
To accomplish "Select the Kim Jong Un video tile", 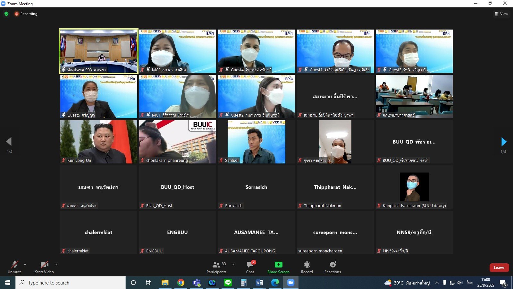I will click(x=99, y=142).
